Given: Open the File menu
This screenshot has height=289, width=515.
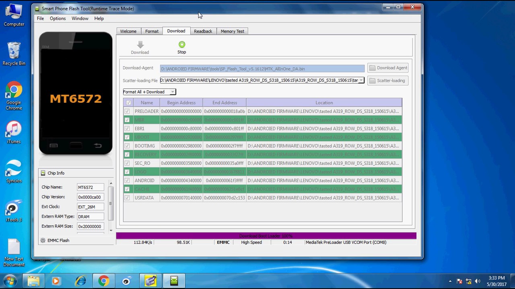Looking at the screenshot, I should (x=41, y=18).
